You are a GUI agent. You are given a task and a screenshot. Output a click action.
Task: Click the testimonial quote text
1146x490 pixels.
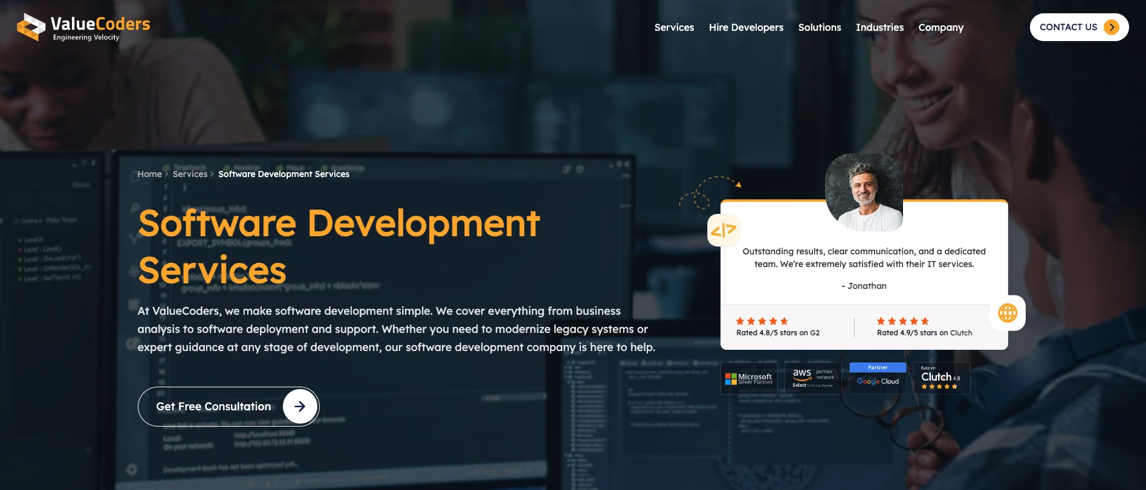click(864, 258)
